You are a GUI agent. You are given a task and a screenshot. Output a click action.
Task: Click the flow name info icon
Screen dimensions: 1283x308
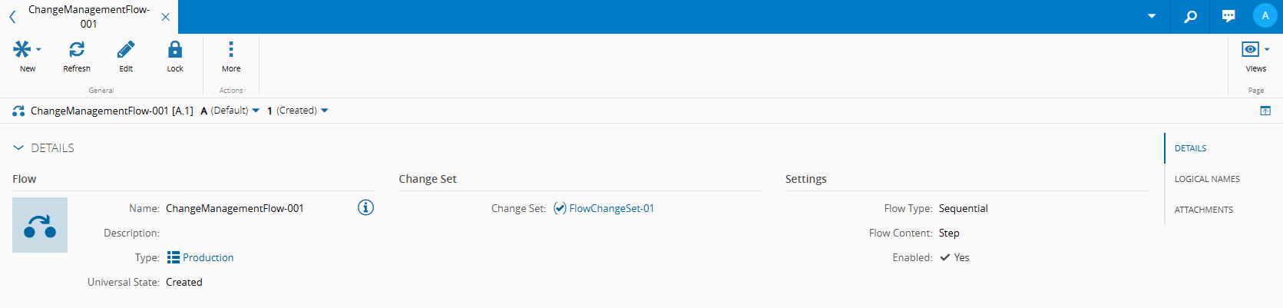coord(365,207)
